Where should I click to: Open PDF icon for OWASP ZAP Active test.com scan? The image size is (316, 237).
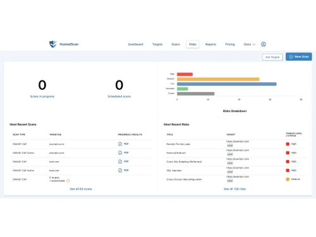click(120, 170)
